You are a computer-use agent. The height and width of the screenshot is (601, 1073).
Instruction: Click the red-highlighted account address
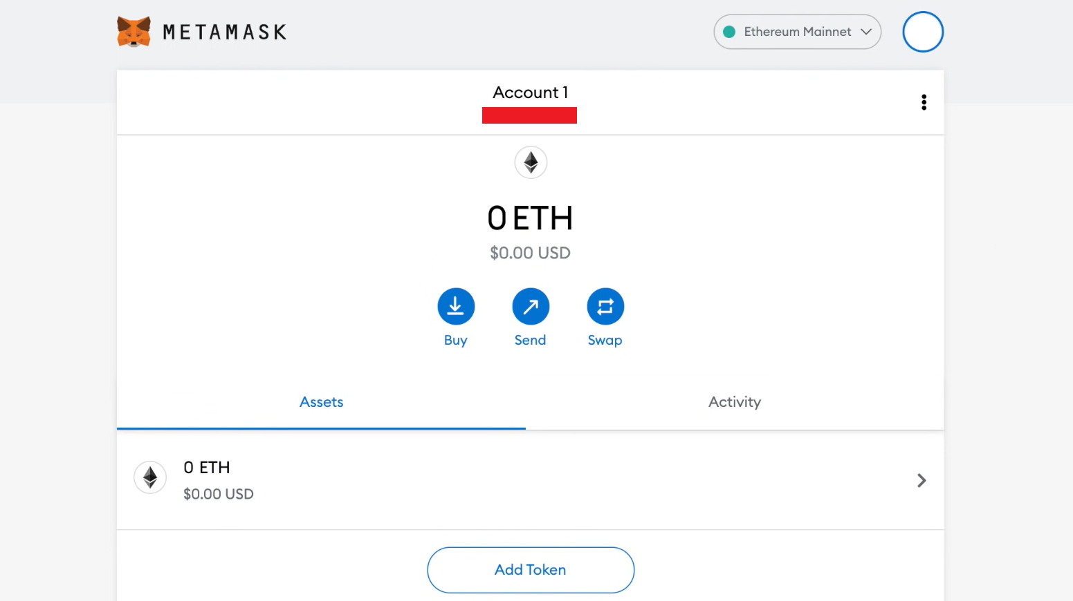pos(530,115)
